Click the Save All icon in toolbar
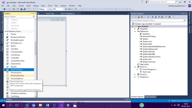This screenshot has height=108, width=192. tap(25, 9)
